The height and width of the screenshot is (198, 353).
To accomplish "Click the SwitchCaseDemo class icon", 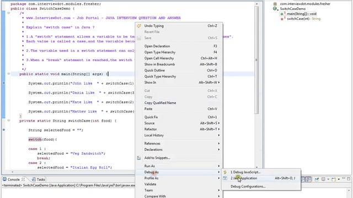I will [x=275, y=9].
